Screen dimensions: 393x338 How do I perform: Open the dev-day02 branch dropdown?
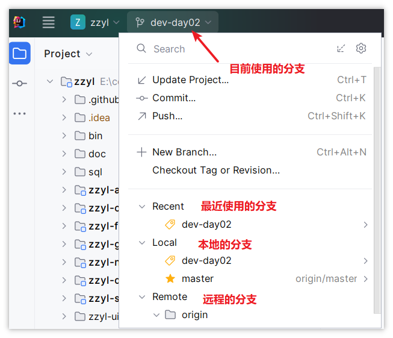(173, 22)
